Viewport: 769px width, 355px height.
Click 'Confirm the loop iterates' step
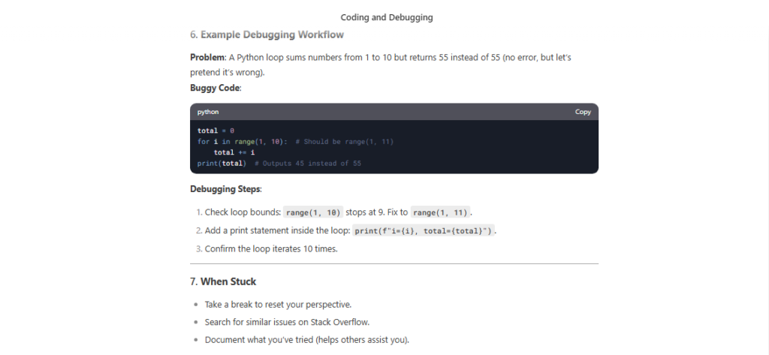click(271, 248)
